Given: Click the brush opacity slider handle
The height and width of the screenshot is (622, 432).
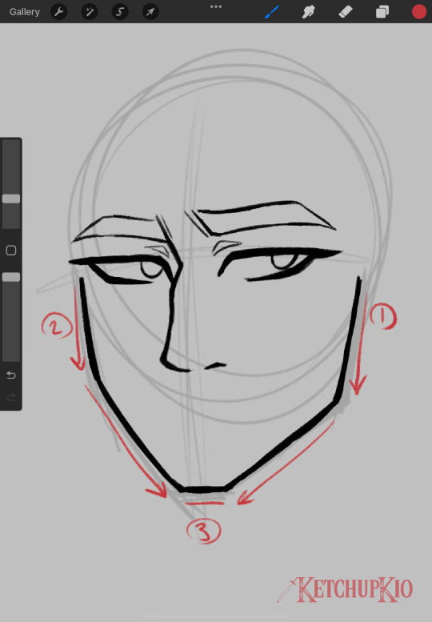Looking at the screenshot, I should click(11, 277).
